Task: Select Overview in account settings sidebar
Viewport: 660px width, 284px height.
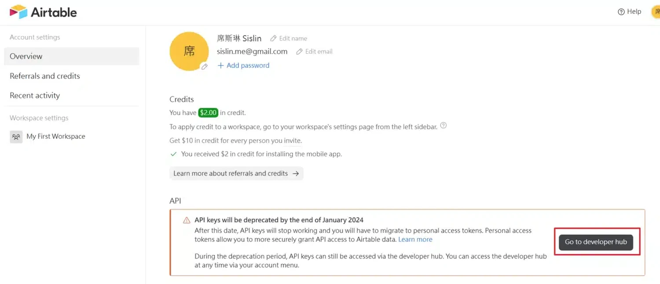Action: [x=71, y=56]
